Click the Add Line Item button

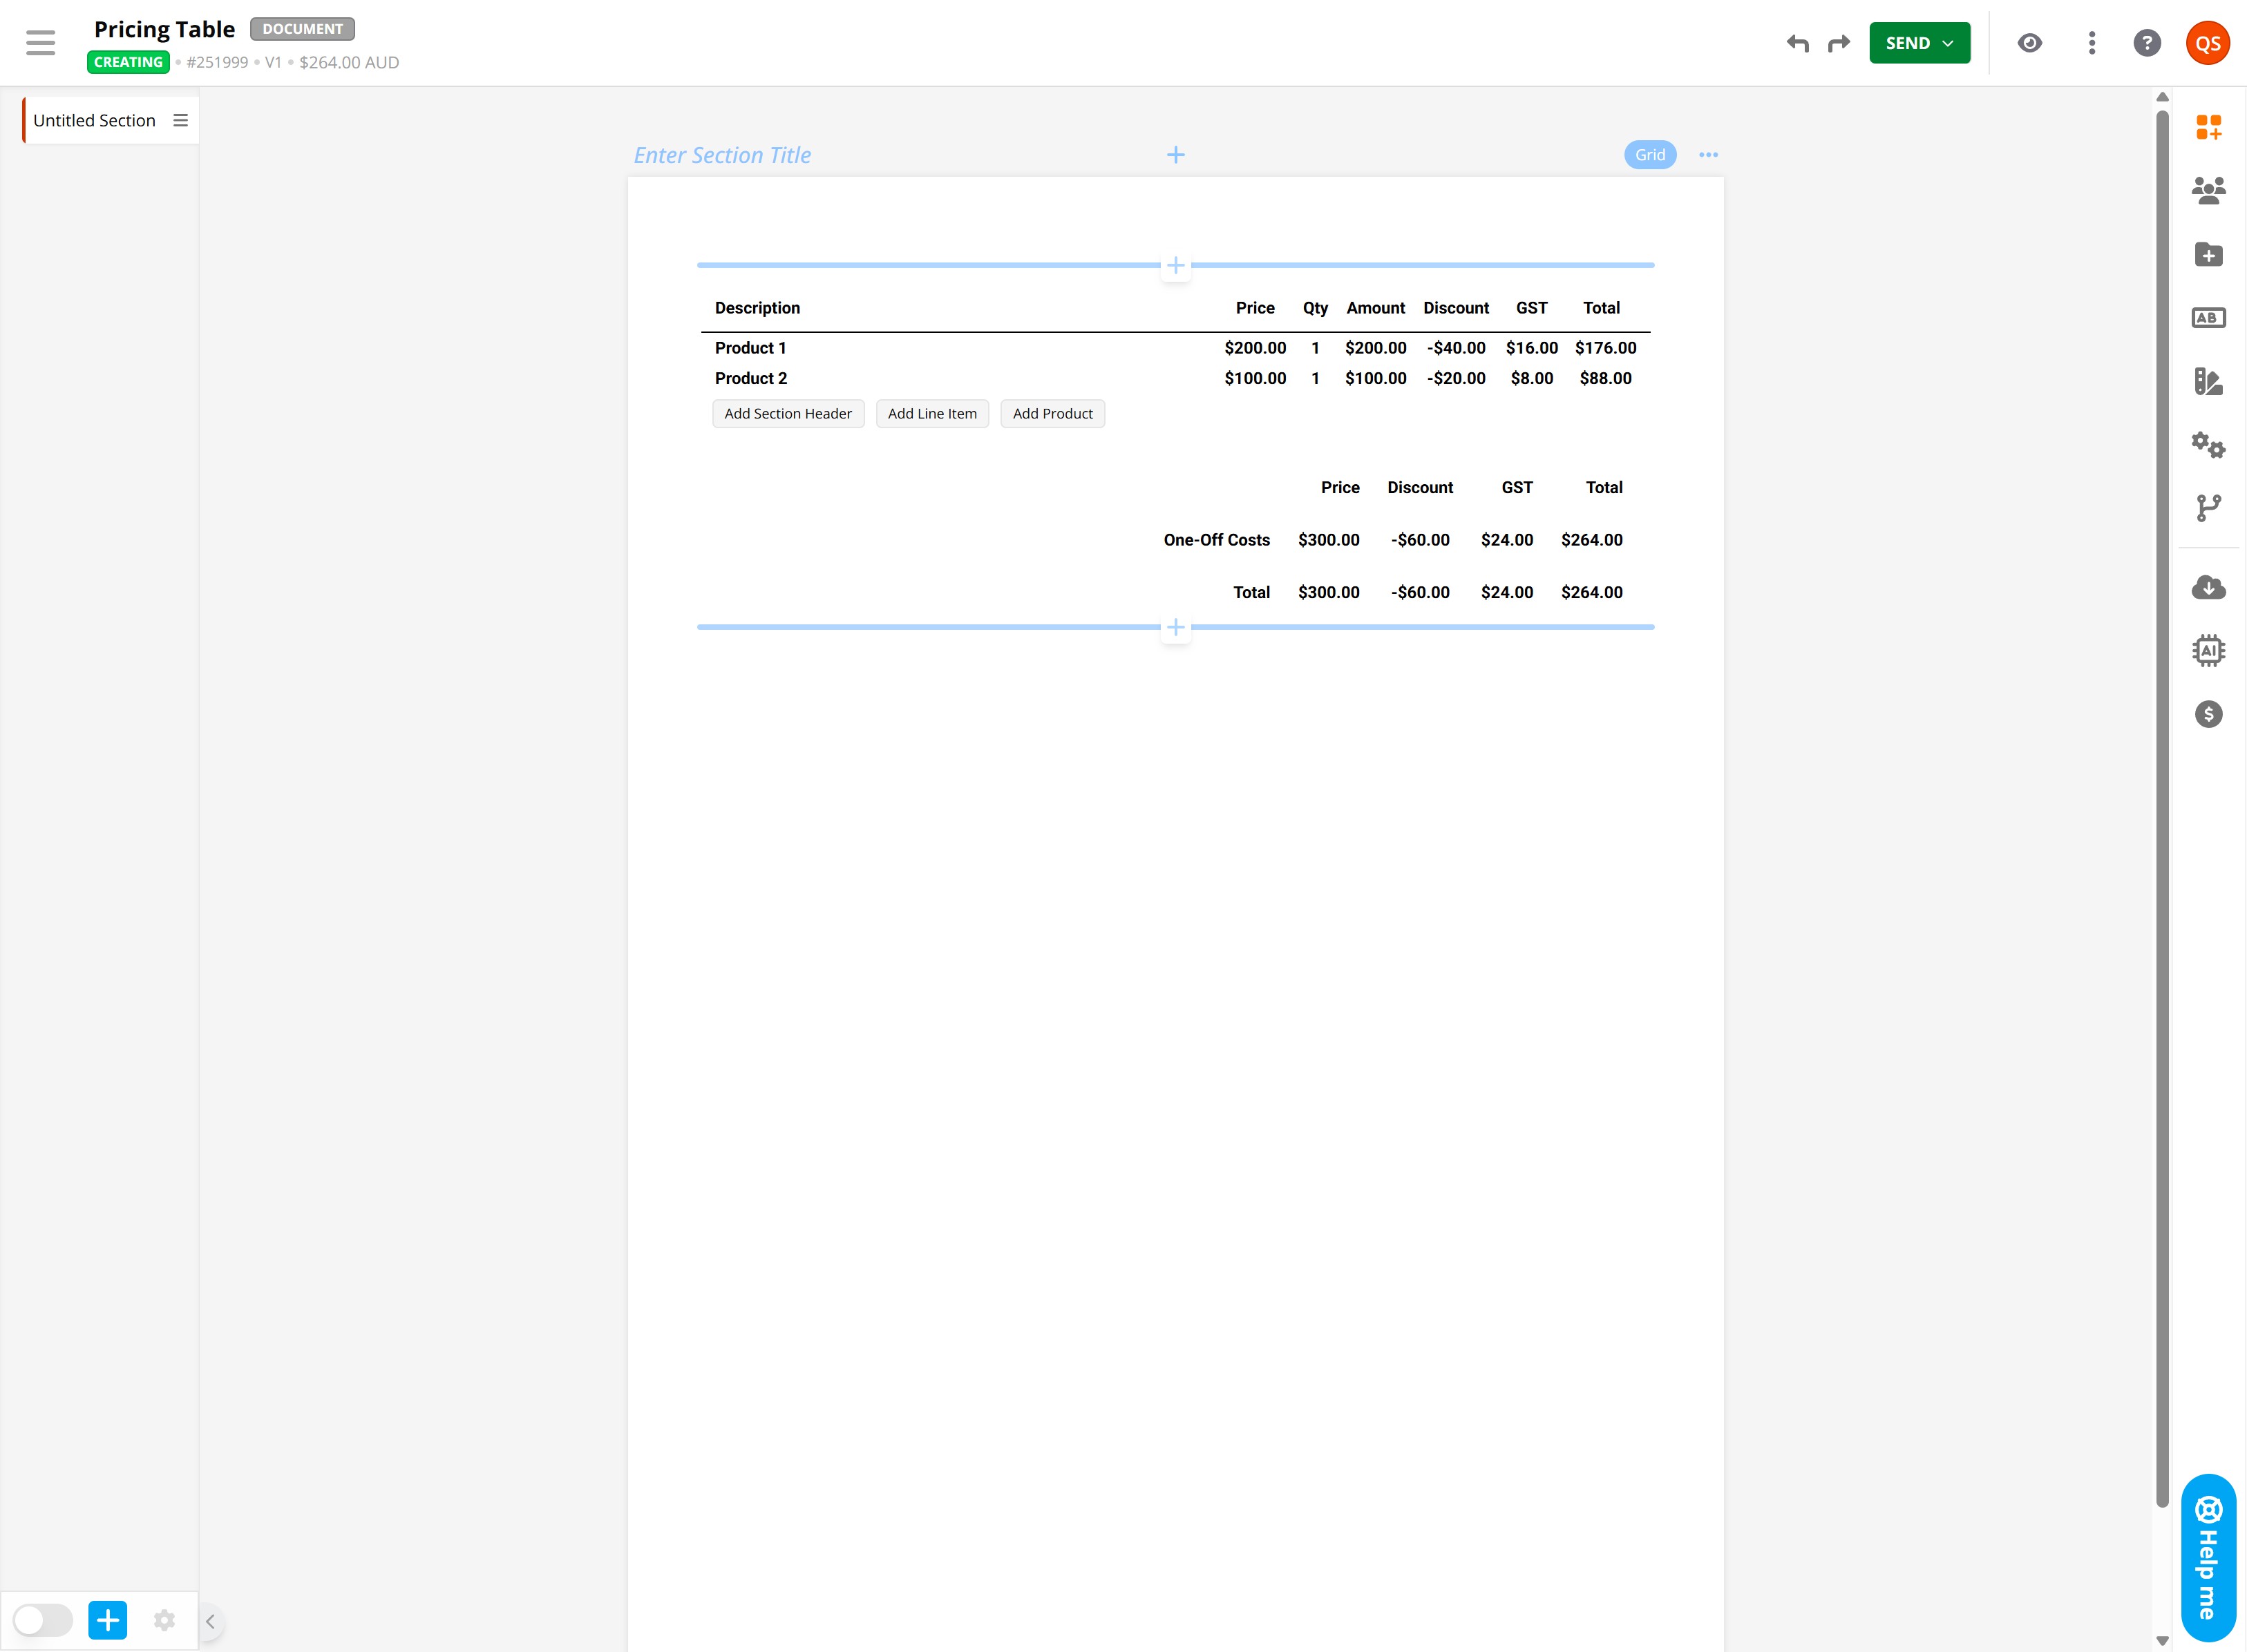pyautogui.click(x=931, y=414)
